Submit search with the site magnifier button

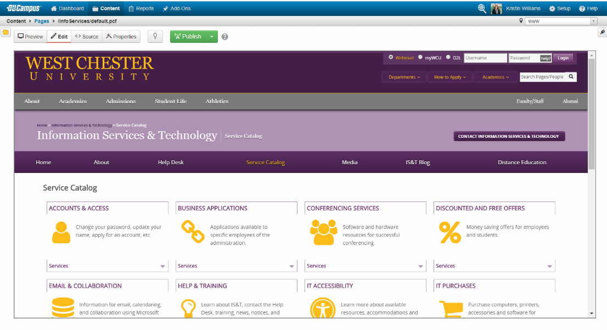pos(571,77)
